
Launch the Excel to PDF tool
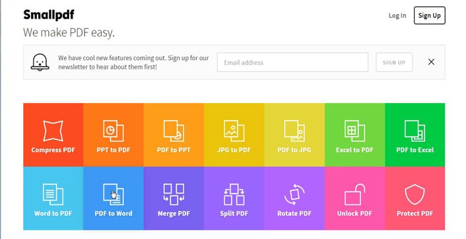[355, 135]
